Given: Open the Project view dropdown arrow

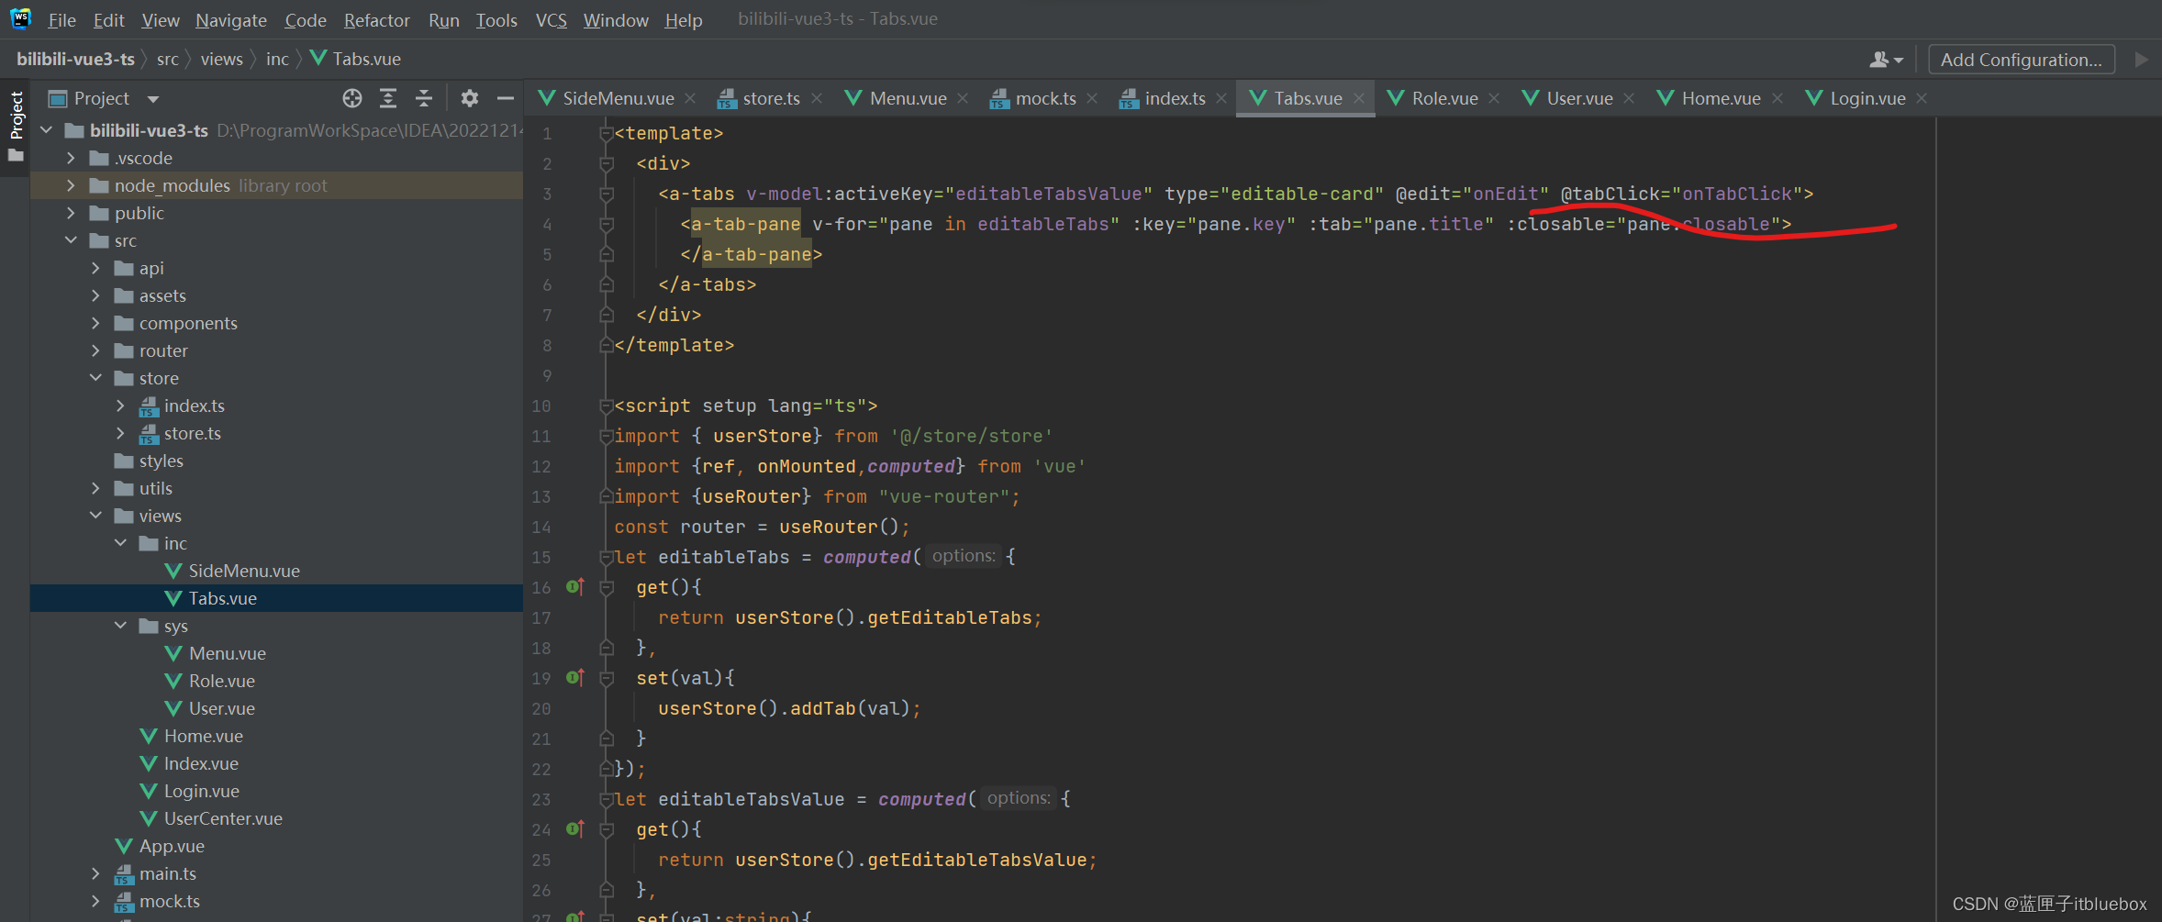Looking at the screenshot, I should coord(153,99).
